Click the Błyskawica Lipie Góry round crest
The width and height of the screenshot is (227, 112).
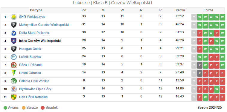click(14, 89)
